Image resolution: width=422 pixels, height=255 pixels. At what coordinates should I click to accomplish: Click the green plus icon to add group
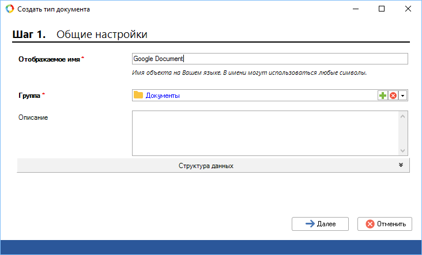(x=383, y=96)
